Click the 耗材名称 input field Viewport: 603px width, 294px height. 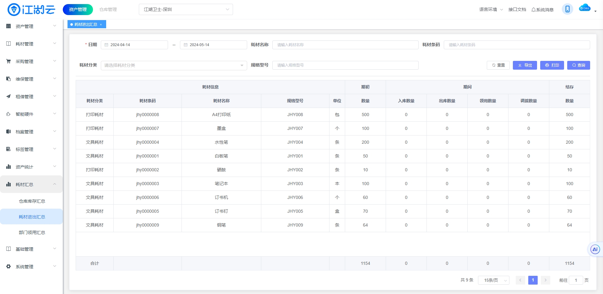coord(345,45)
